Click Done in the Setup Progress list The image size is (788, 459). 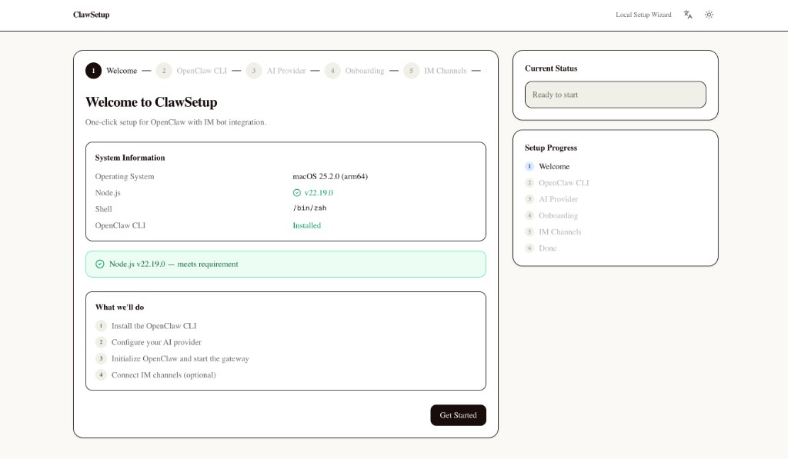pos(541,248)
